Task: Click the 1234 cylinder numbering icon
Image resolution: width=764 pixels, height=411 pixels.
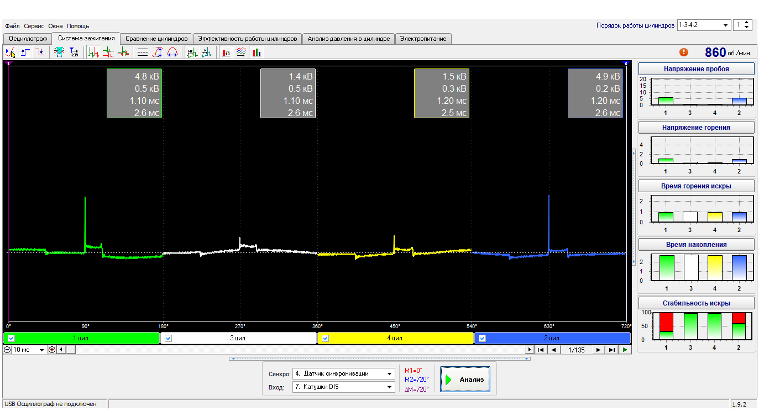Action: [x=74, y=52]
